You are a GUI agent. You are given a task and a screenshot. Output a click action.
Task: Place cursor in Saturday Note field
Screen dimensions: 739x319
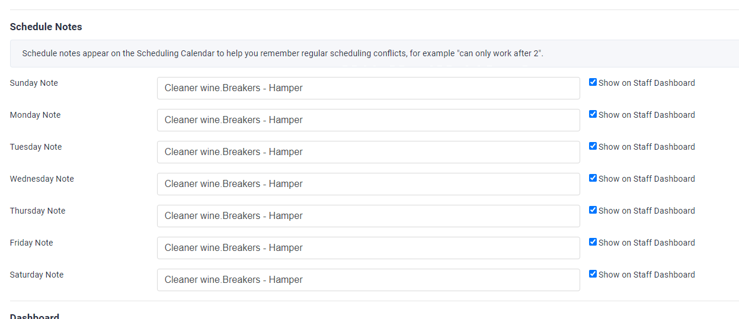pyautogui.click(x=368, y=280)
